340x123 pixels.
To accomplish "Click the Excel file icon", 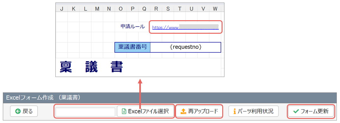I will pos(124,112).
